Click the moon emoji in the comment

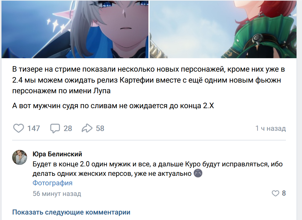(x=198, y=173)
